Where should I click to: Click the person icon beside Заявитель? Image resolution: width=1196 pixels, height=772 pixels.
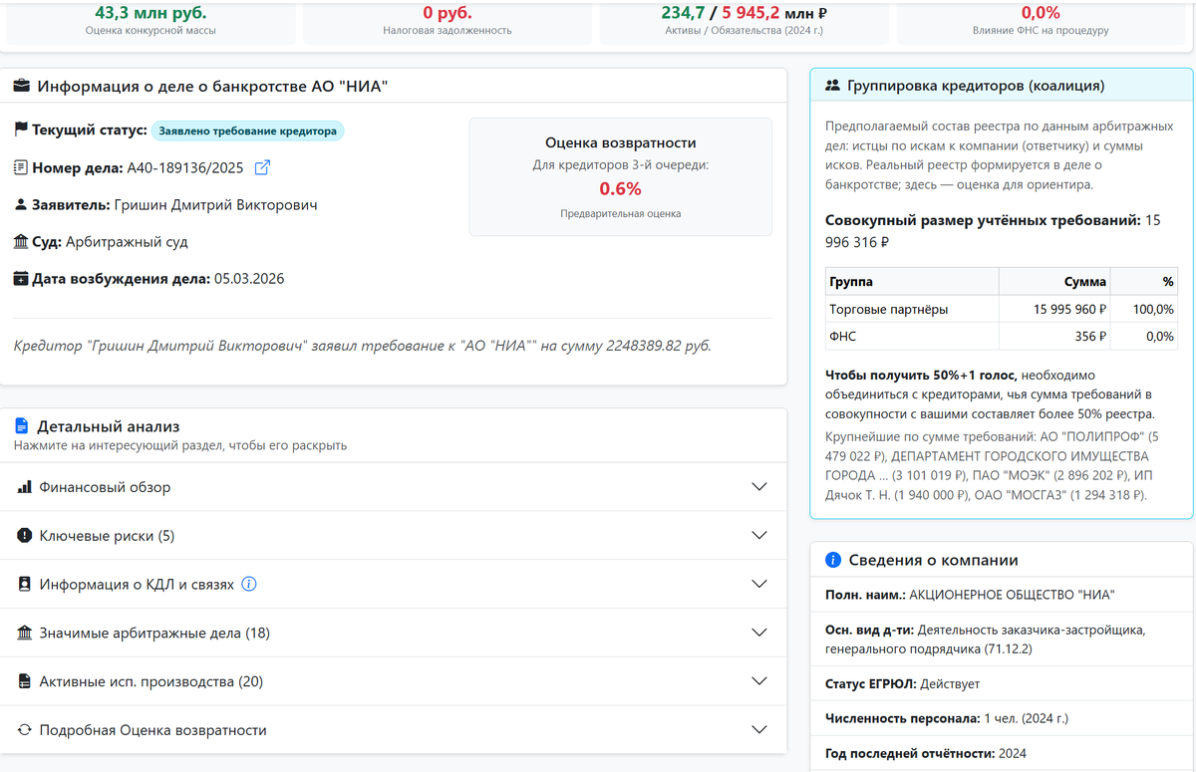[21, 204]
